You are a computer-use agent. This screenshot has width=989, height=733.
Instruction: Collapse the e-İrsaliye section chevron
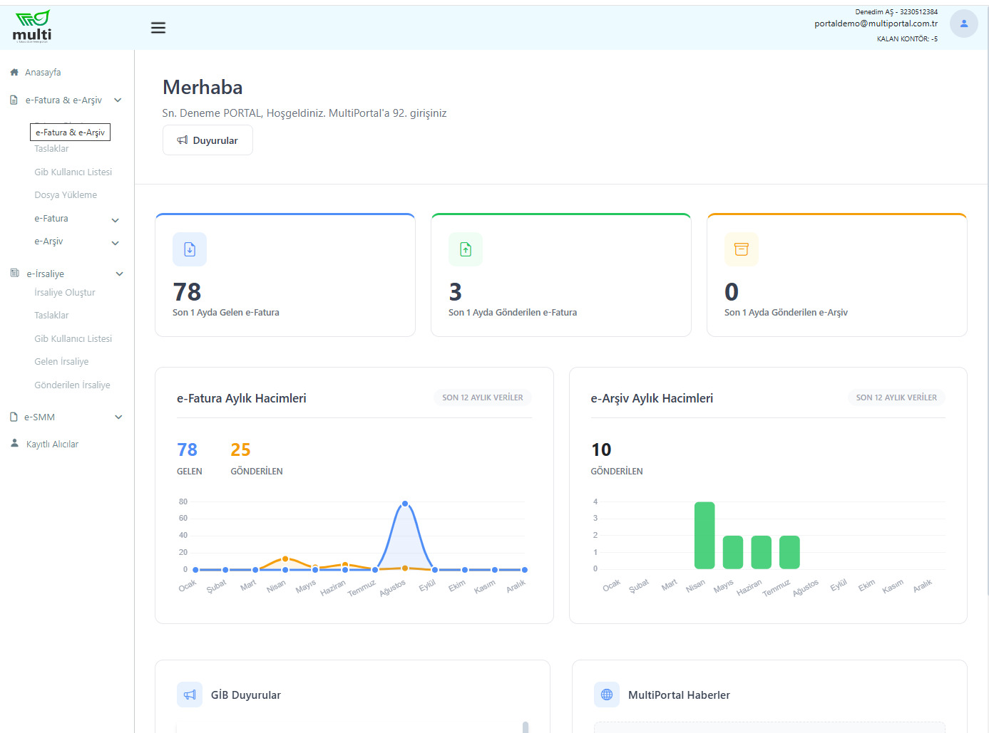pyautogui.click(x=120, y=274)
